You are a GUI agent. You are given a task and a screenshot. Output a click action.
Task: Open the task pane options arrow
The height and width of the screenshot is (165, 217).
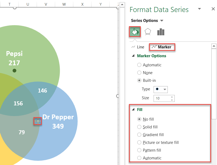point(199,9)
